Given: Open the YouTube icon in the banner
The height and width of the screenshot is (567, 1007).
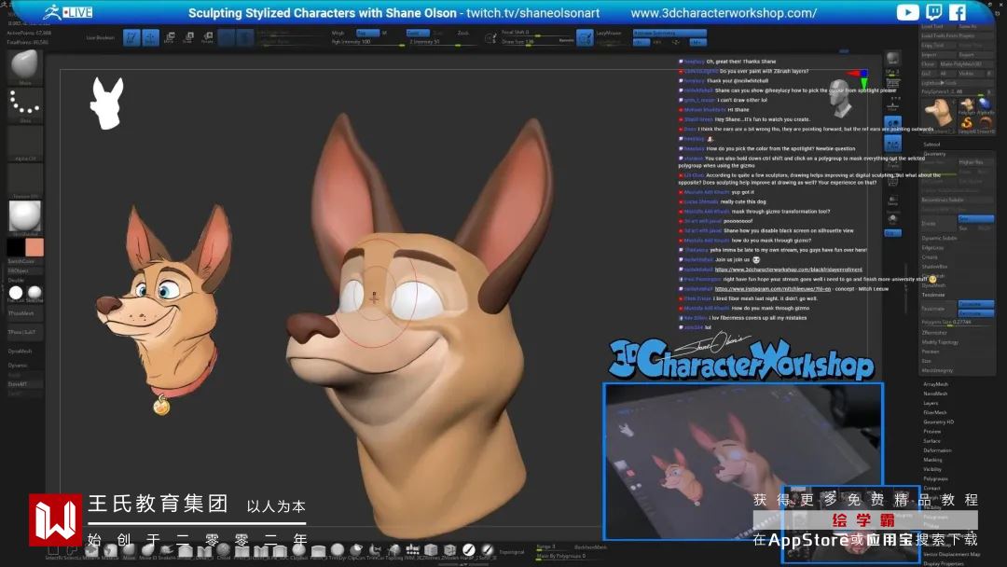Looking at the screenshot, I should pos(907,12).
